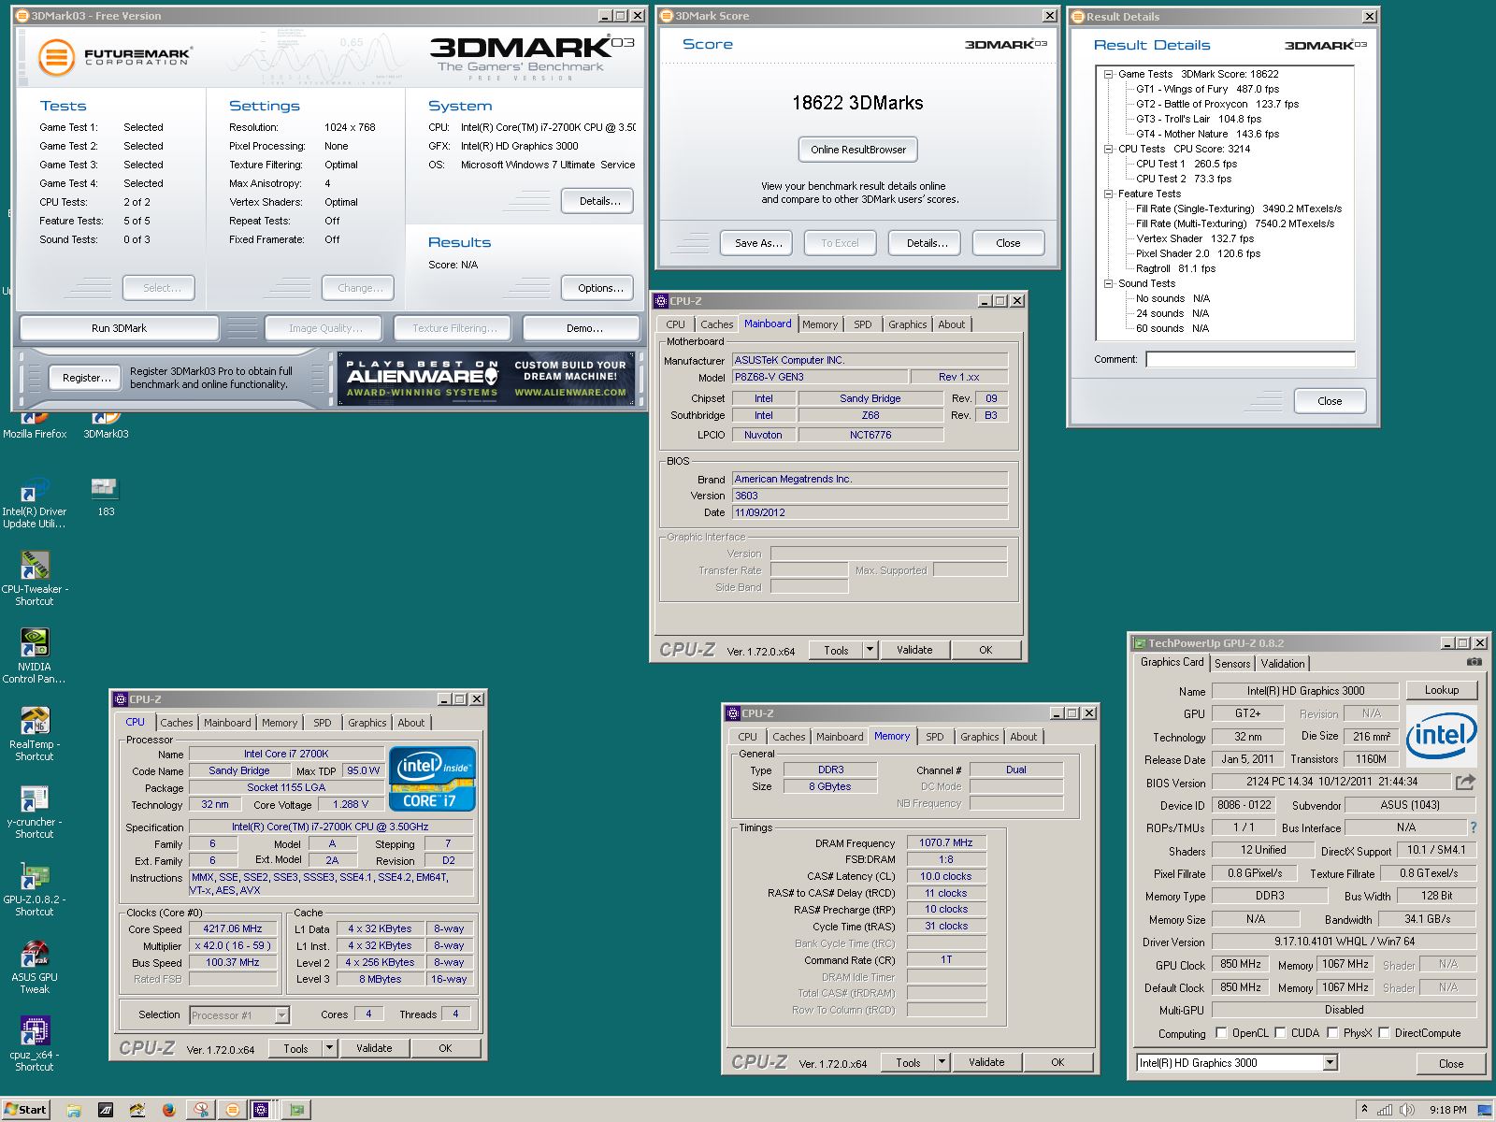
Task: Open the Mozilla Firefox desktop icon
Action: tap(35, 425)
